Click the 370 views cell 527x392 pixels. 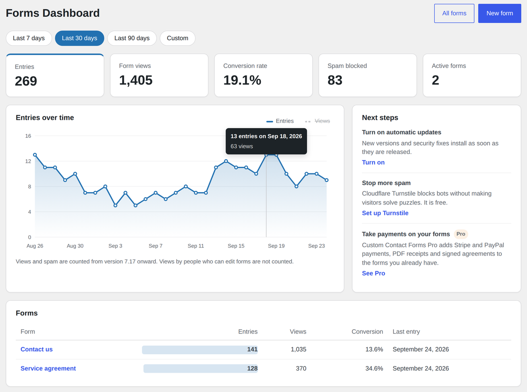coord(301,368)
